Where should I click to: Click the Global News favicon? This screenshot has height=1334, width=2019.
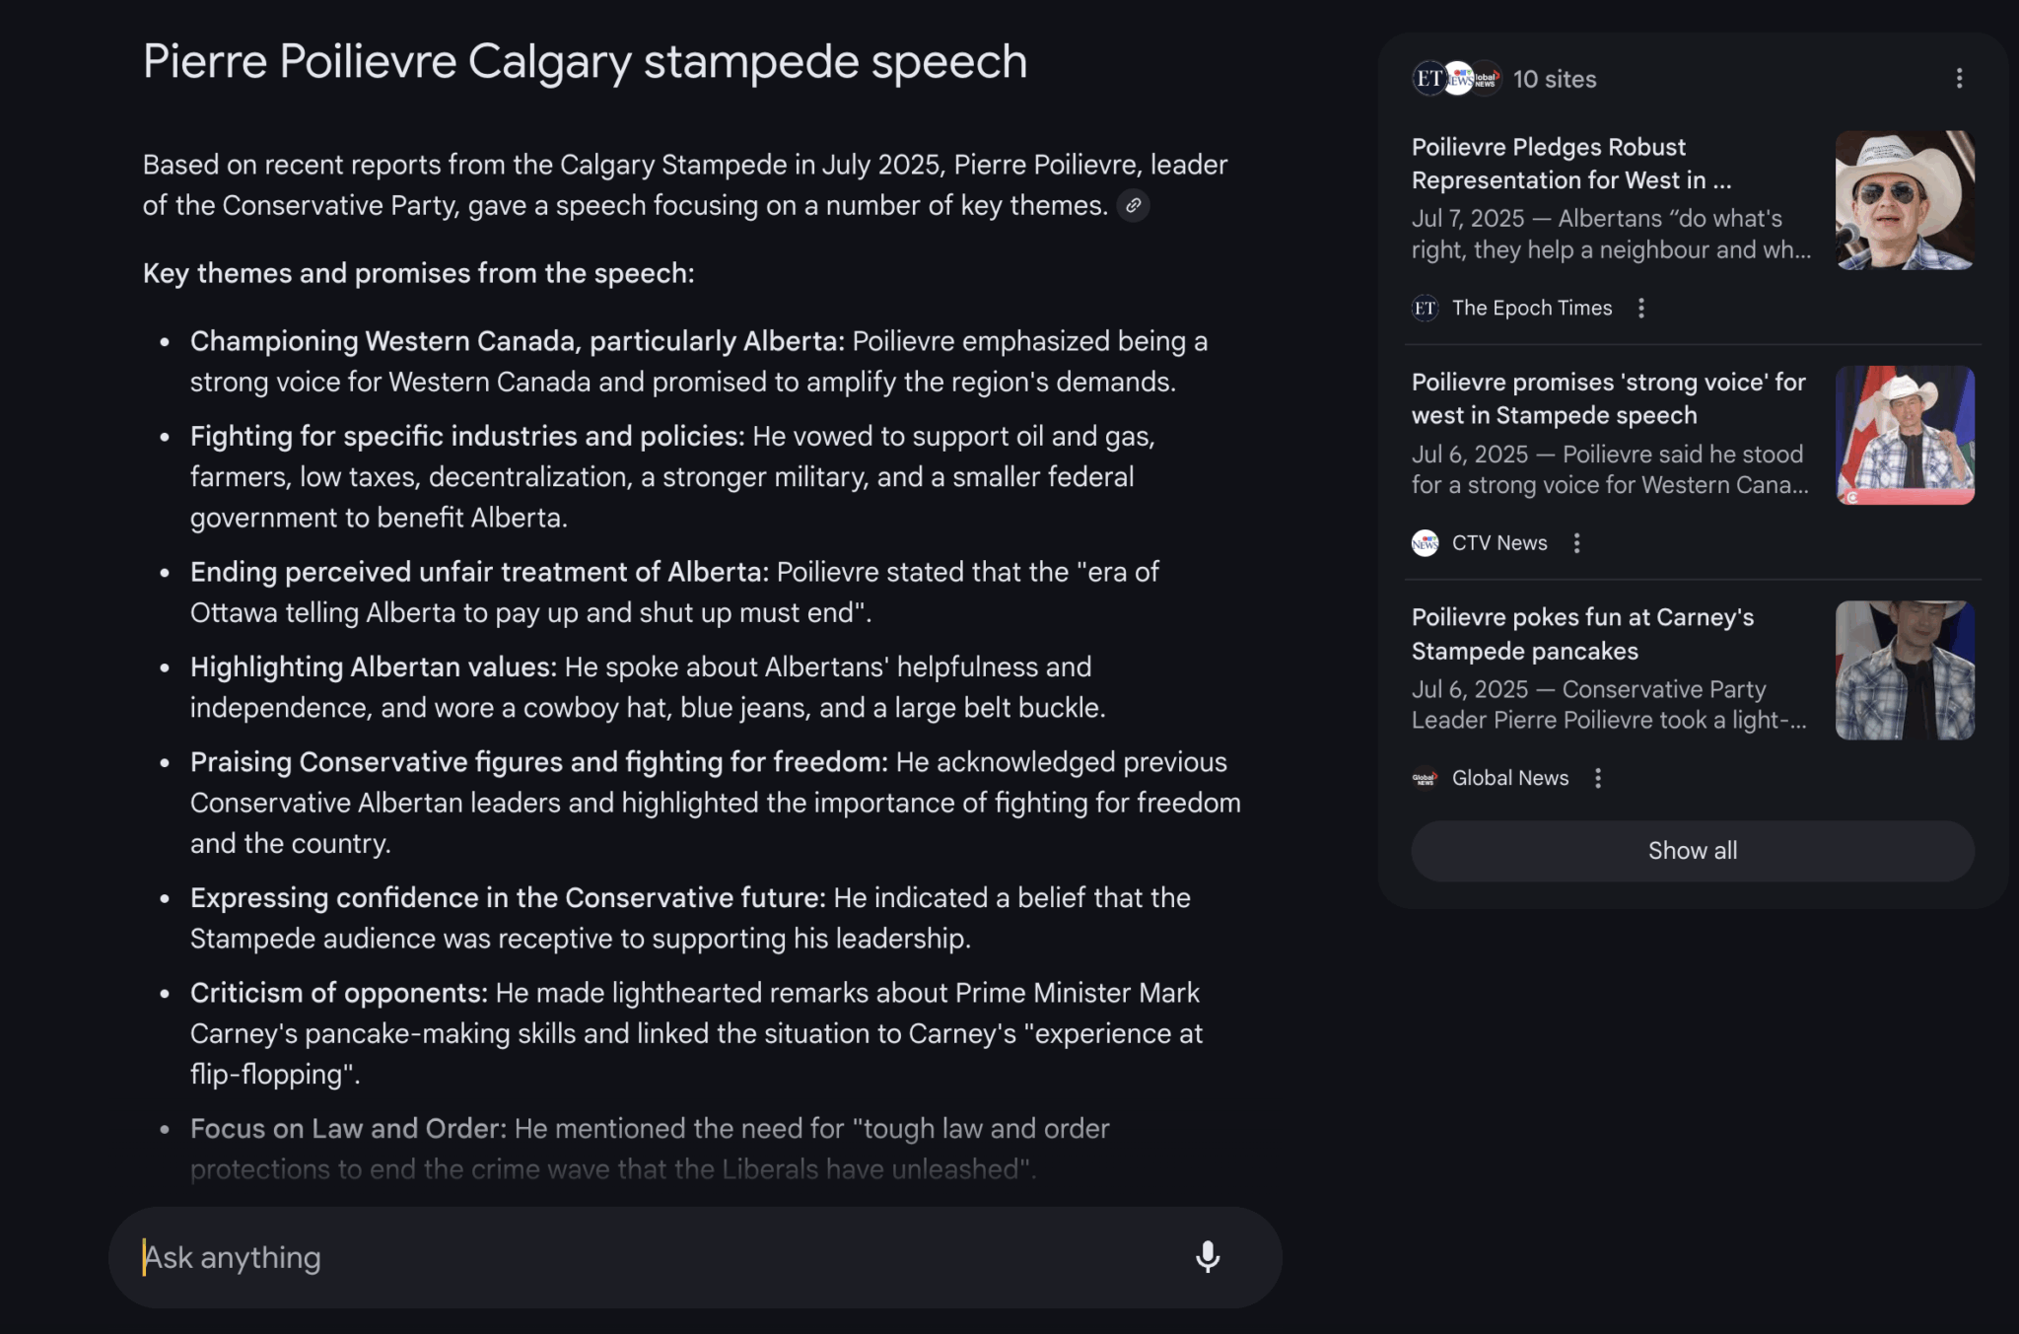pos(1425,778)
